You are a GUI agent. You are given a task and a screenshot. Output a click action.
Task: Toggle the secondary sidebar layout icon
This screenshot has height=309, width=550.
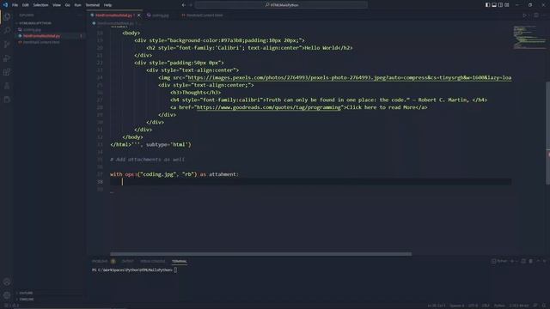pyautogui.click(x=500, y=5)
